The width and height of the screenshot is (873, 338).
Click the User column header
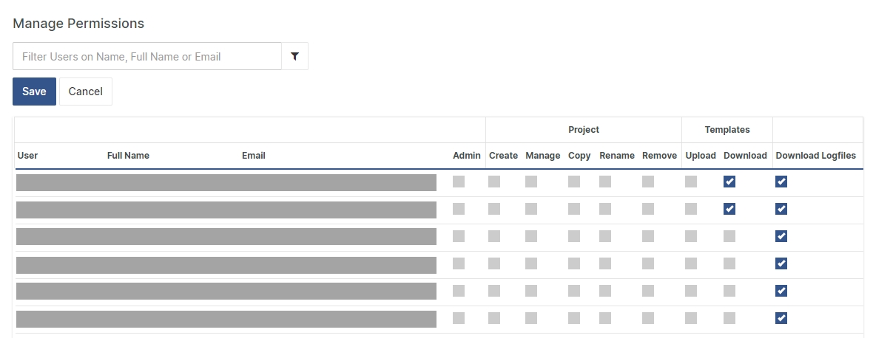[27, 156]
